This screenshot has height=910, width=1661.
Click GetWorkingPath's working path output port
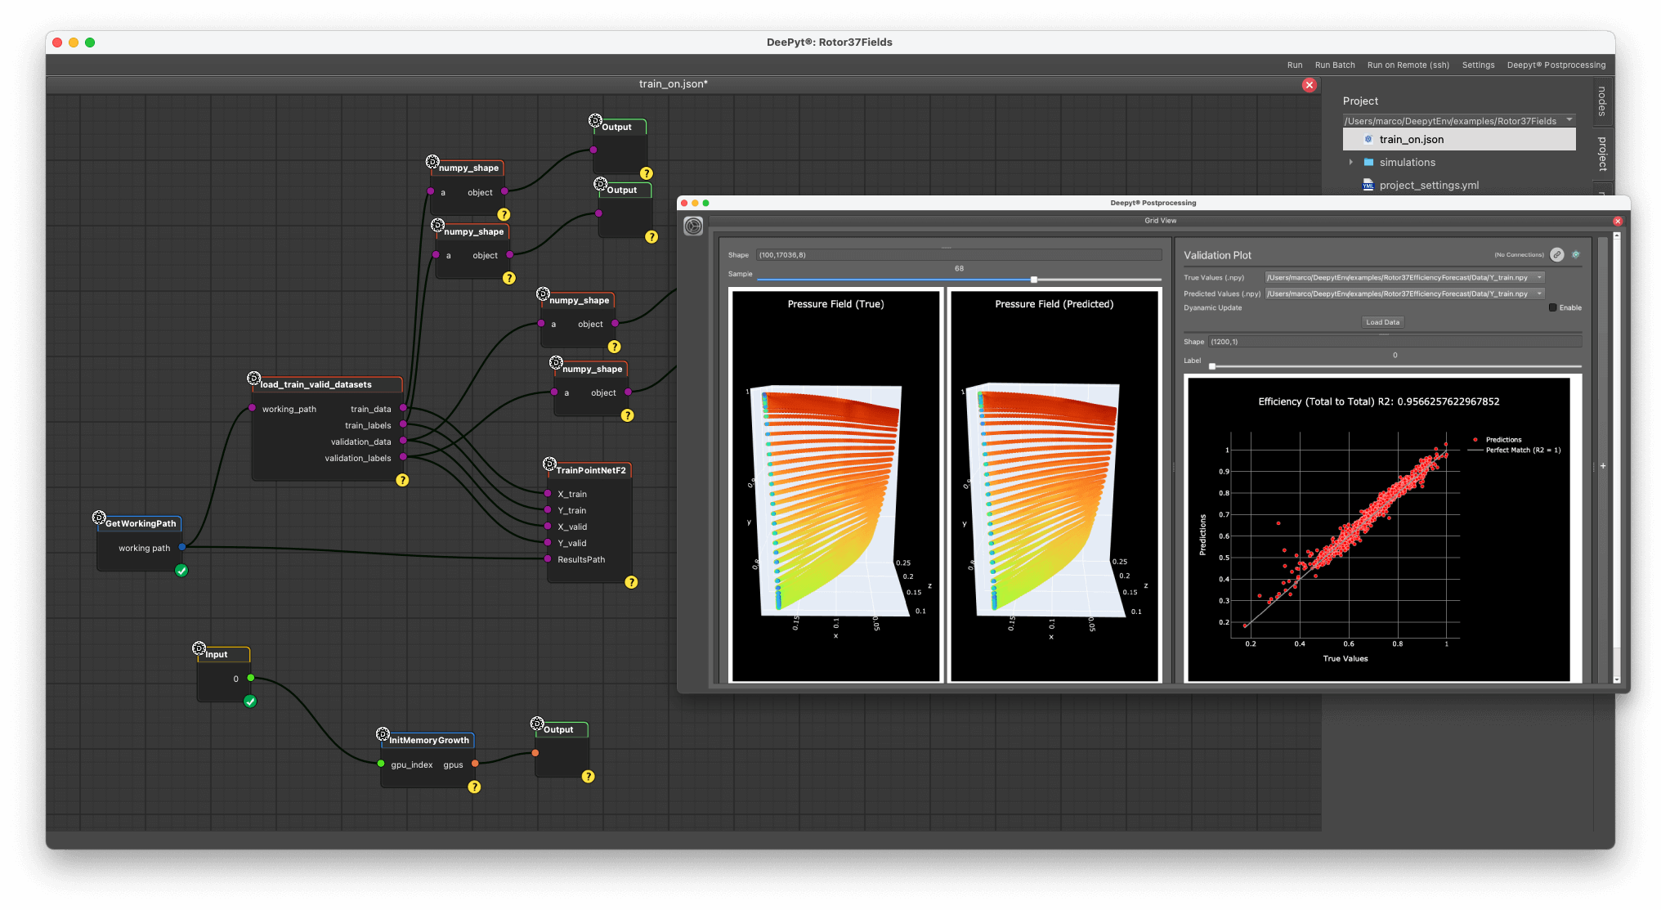pyautogui.click(x=181, y=547)
